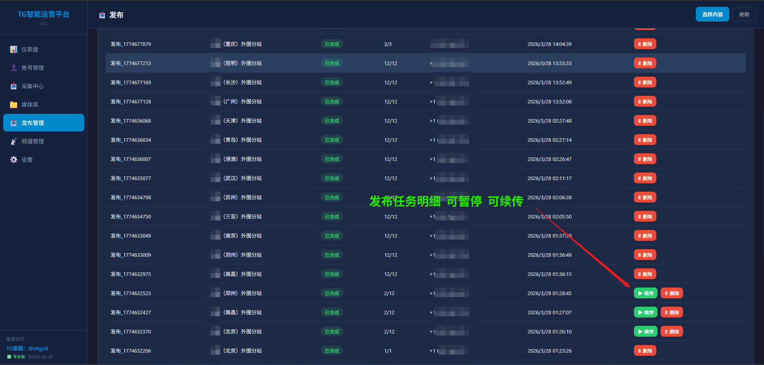Screen dimensions: 764x365
Task: Resume task 发布_1774632370 with 续传
Action: [646, 331]
